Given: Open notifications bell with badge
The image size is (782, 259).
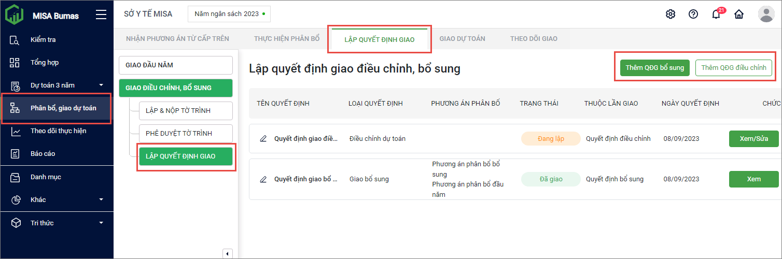Looking at the screenshot, I should 716,14.
